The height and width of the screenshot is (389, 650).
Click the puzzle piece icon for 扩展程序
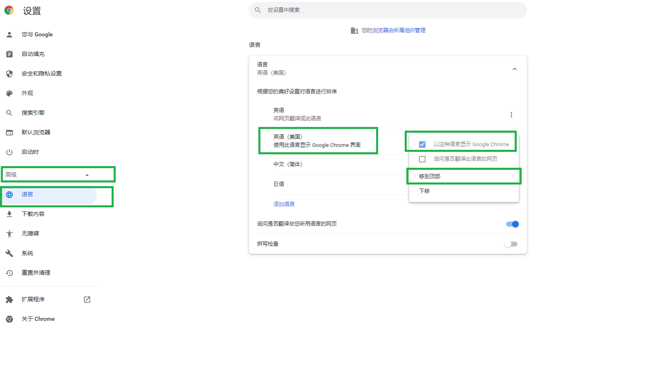tap(9, 300)
